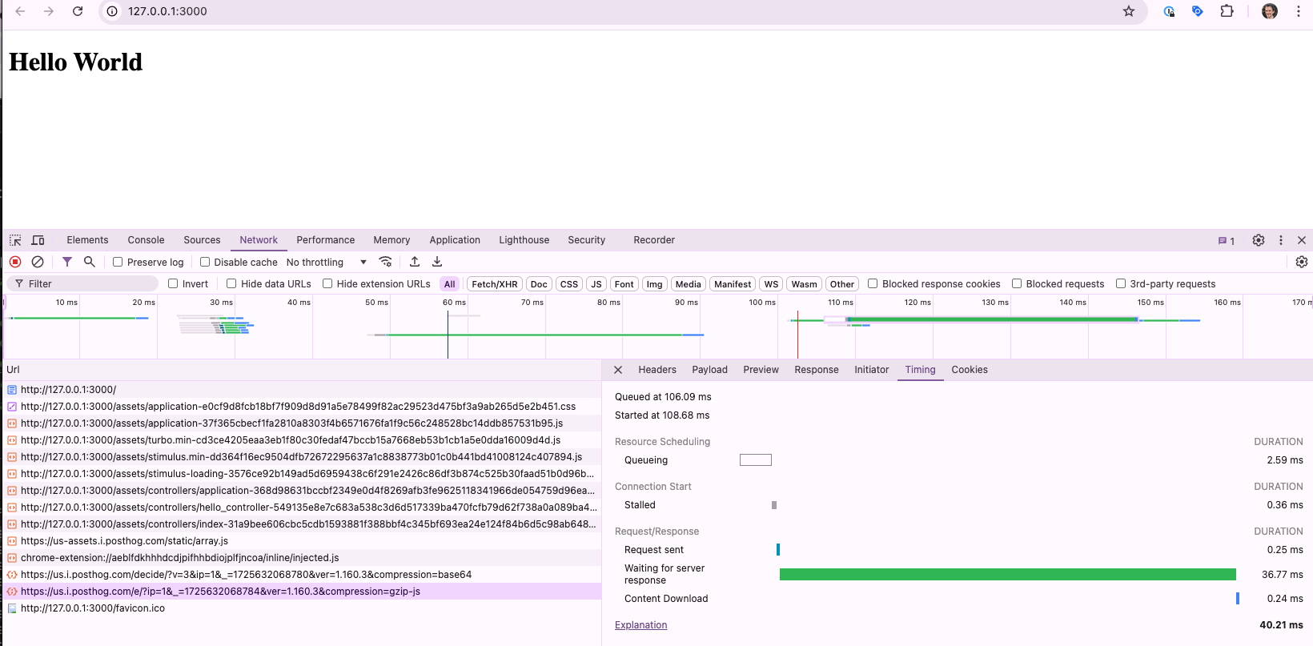Filter requests by Doc type
Viewport: 1313px width, 646px height.
tap(540, 284)
